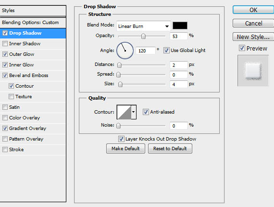The height and width of the screenshot is (207, 274).
Task: Toggle the Preview checkbox
Action: (242, 48)
